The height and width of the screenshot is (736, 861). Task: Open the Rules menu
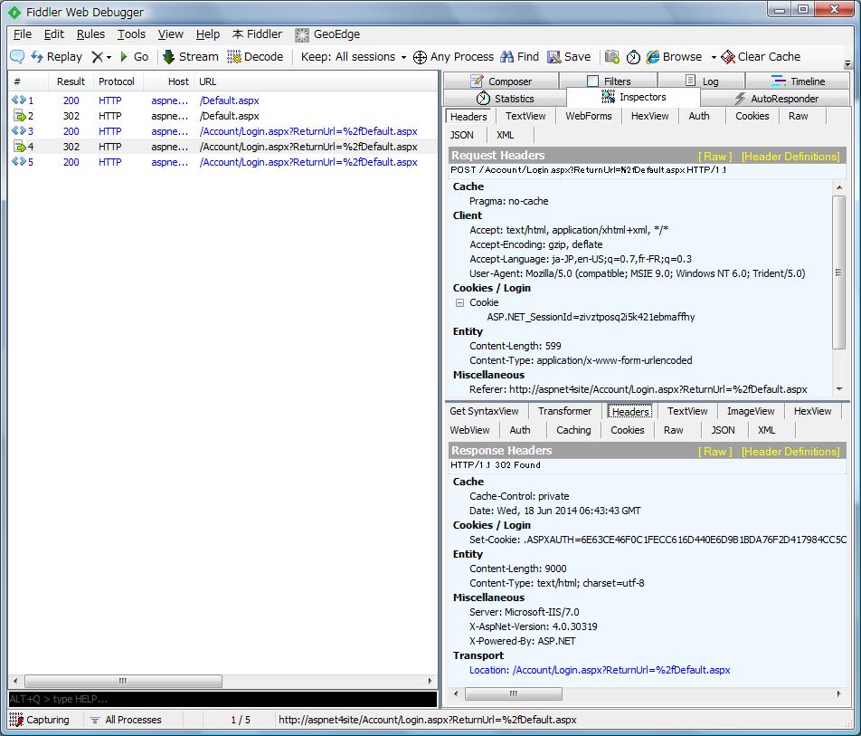[x=90, y=34]
